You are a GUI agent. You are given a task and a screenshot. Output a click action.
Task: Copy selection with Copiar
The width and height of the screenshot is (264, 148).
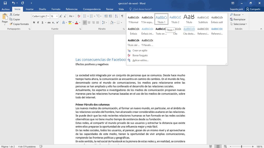(x=15, y=19)
